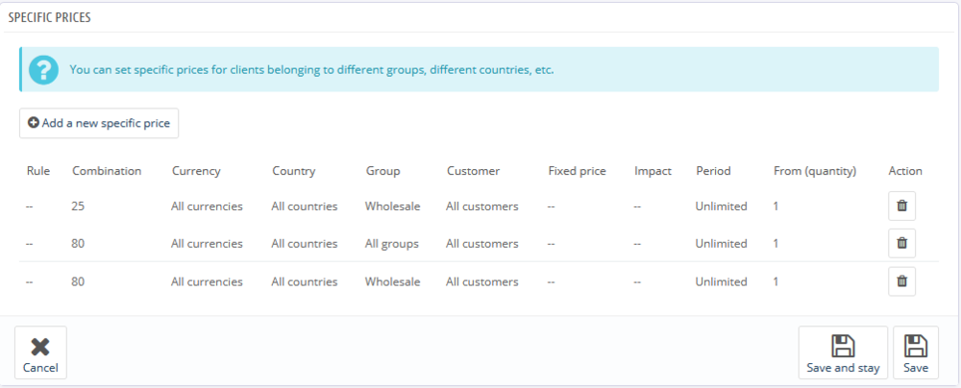Click the Specific Prices panel heading
The image size is (961, 388).
50,17
